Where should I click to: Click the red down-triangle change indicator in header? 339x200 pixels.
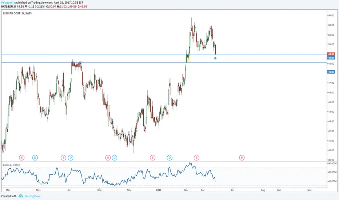click(26, 7)
